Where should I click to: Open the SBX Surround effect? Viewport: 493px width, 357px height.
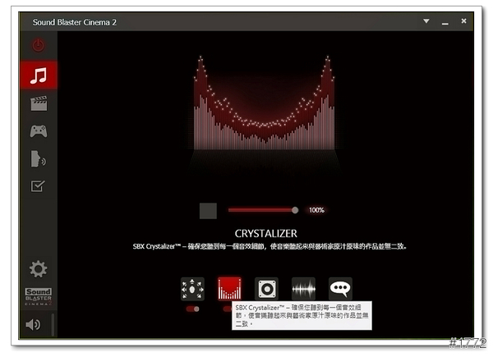click(x=192, y=289)
